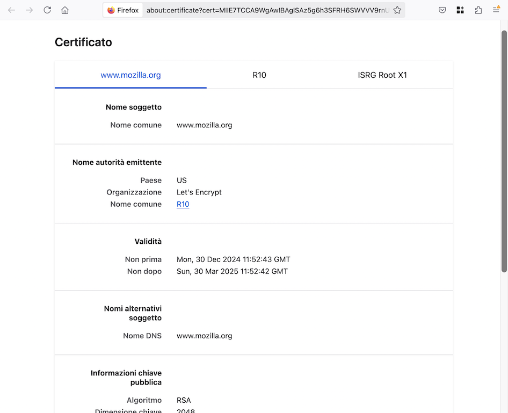This screenshot has height=413, width=508.
Task: Click the "Paese" field label
Action: click(x=151, y=180)
